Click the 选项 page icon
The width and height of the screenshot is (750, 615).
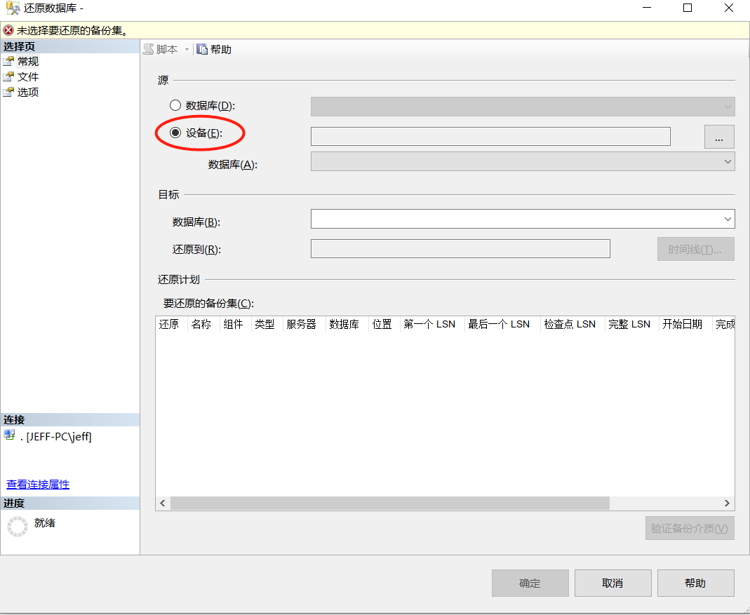[8, 92]
